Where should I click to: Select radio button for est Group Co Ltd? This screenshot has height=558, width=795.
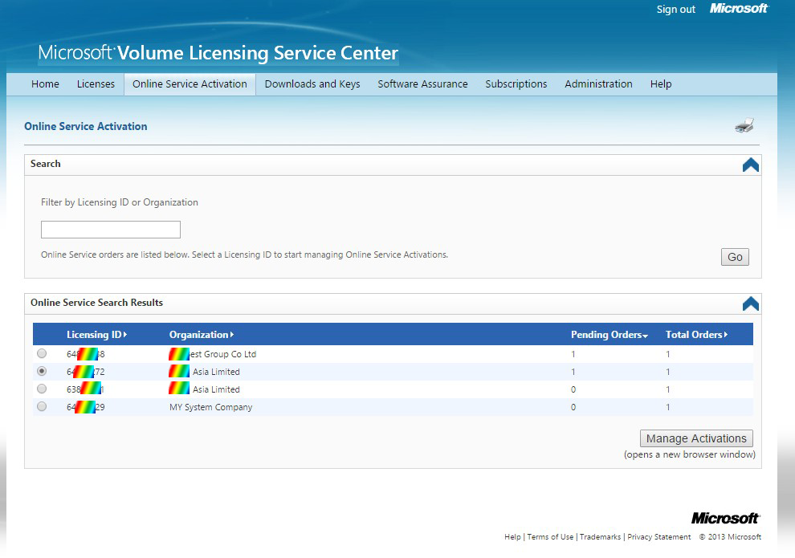(42, 353)
